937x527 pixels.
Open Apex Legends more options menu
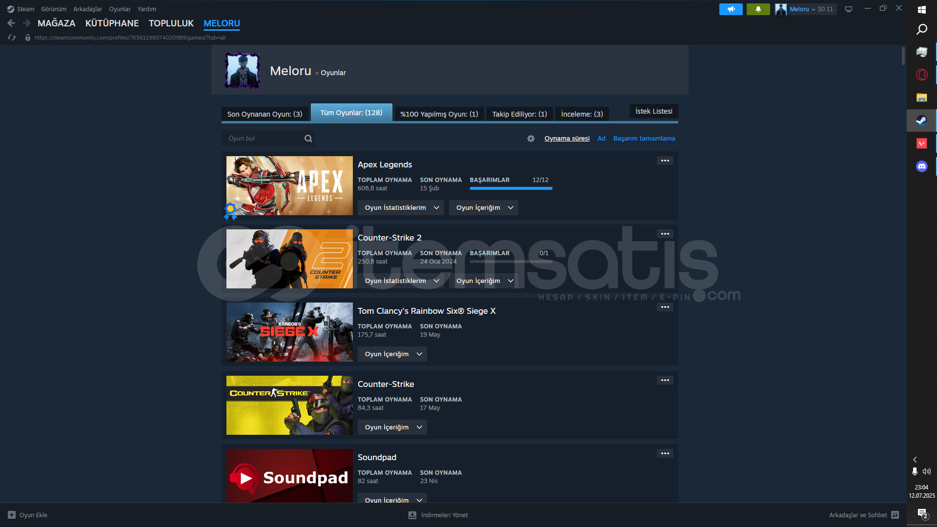[x=665, y=161]
